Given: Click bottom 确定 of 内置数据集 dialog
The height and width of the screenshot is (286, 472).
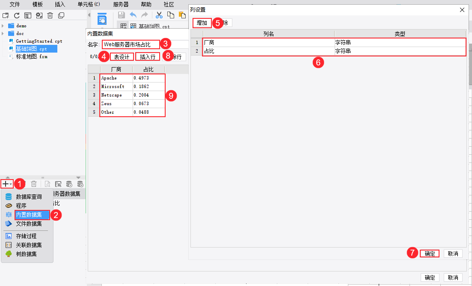Looking at the screenshot, I should pos(430,277).
